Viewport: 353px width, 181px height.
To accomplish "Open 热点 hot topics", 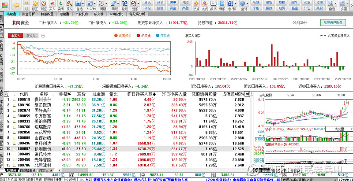I will point(196,5).
